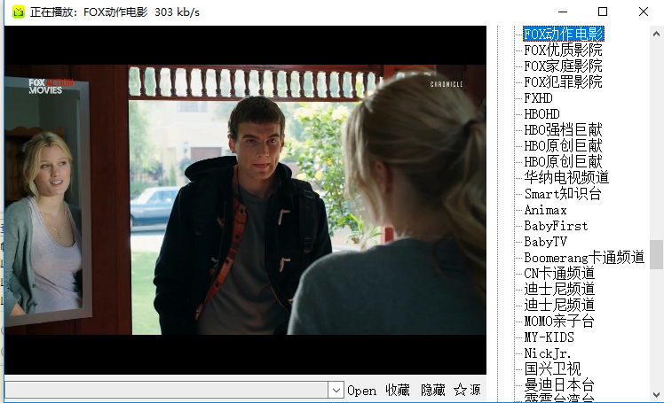Image resolution: width=664 pixels, height=403 pixels.
Task: Select the FOX优质影院 channel
Action: [x=563, y=50]
